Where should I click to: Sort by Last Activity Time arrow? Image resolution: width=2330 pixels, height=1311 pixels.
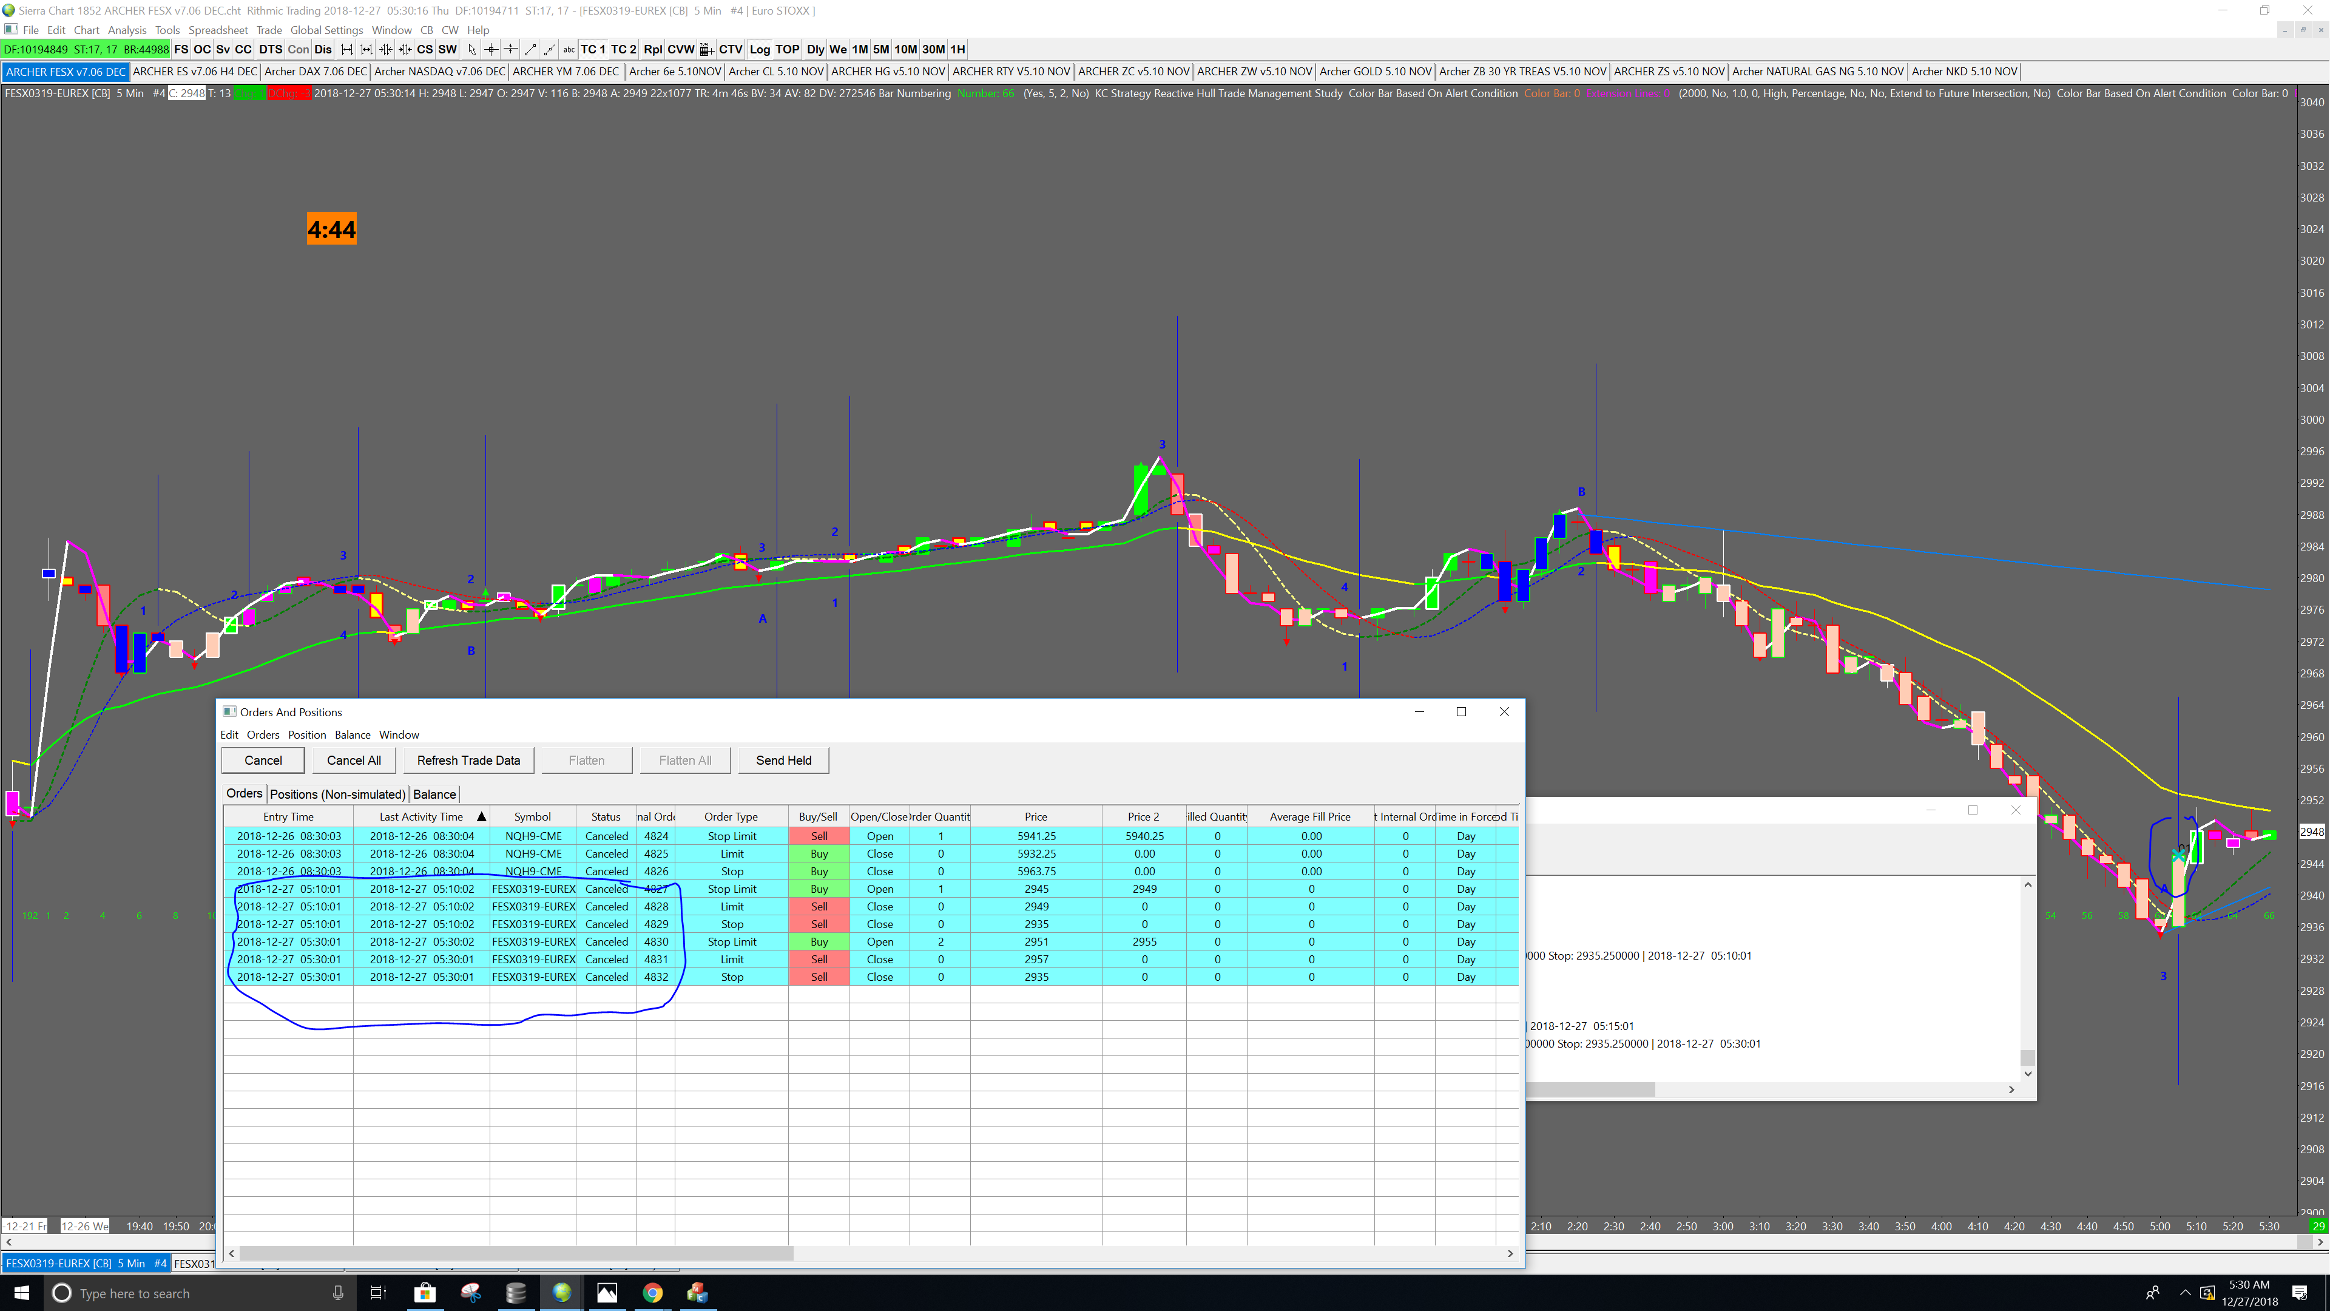tap(481, 817)
